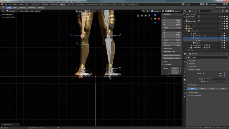Switch to the UV Editing workspace tab
The width and height of the screenshot is (229, 129).
tap(122, 5)
